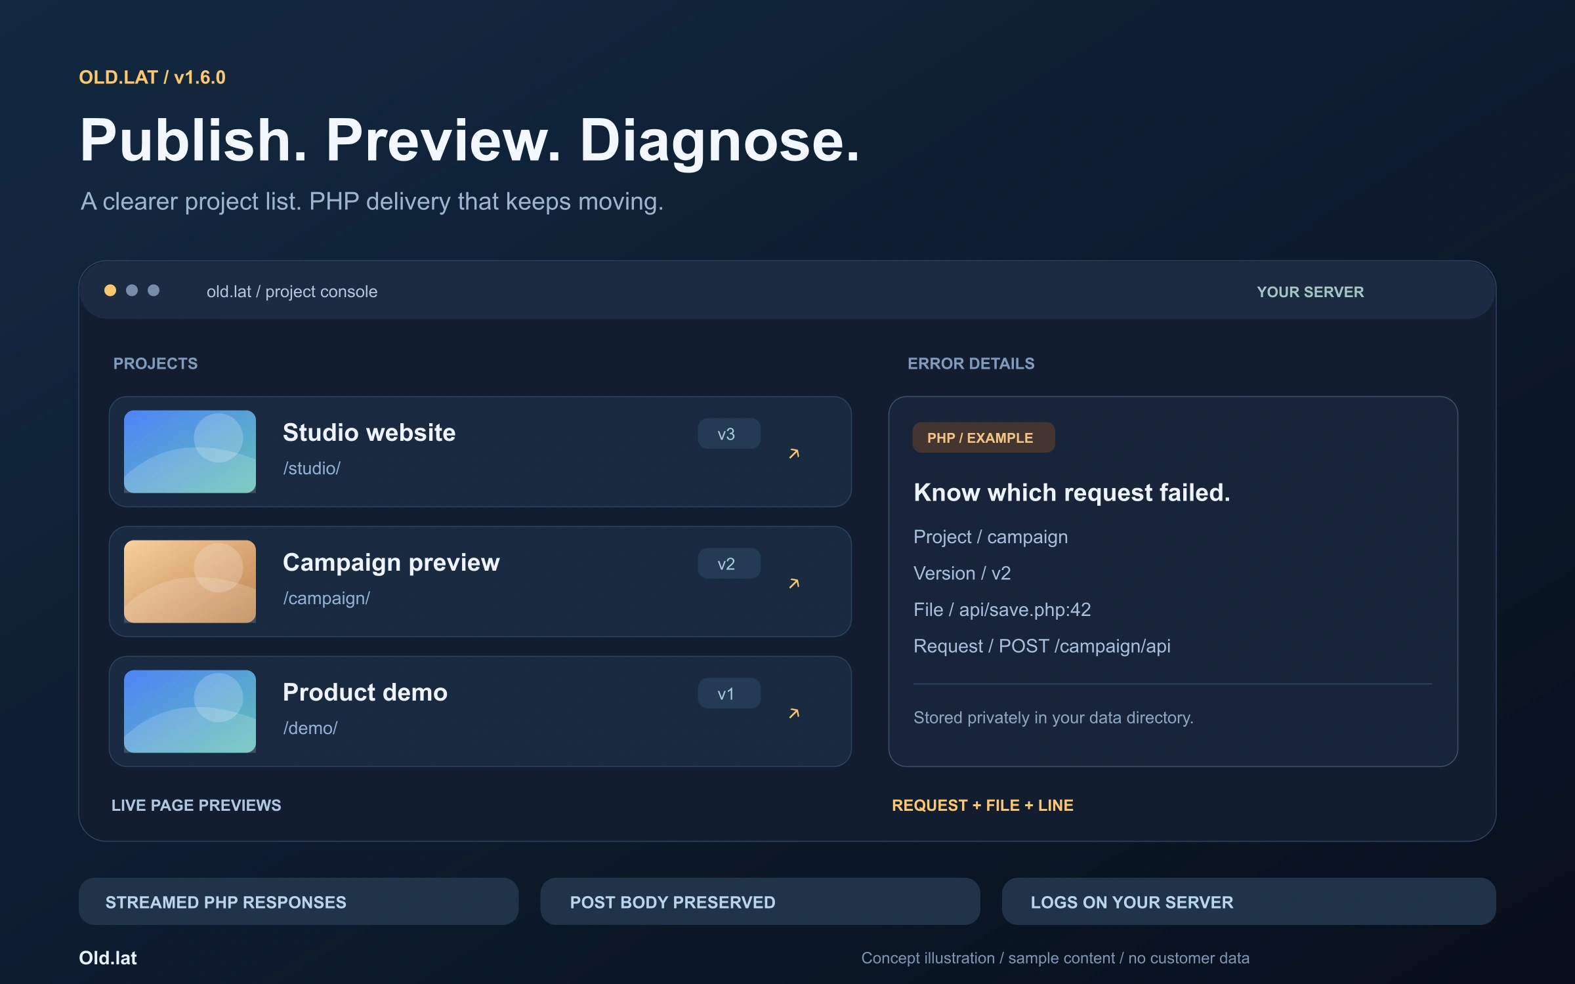Click the LIVE PAGE PREVIEWS label
Screen dimensions: 1575x984
point(196,805)
